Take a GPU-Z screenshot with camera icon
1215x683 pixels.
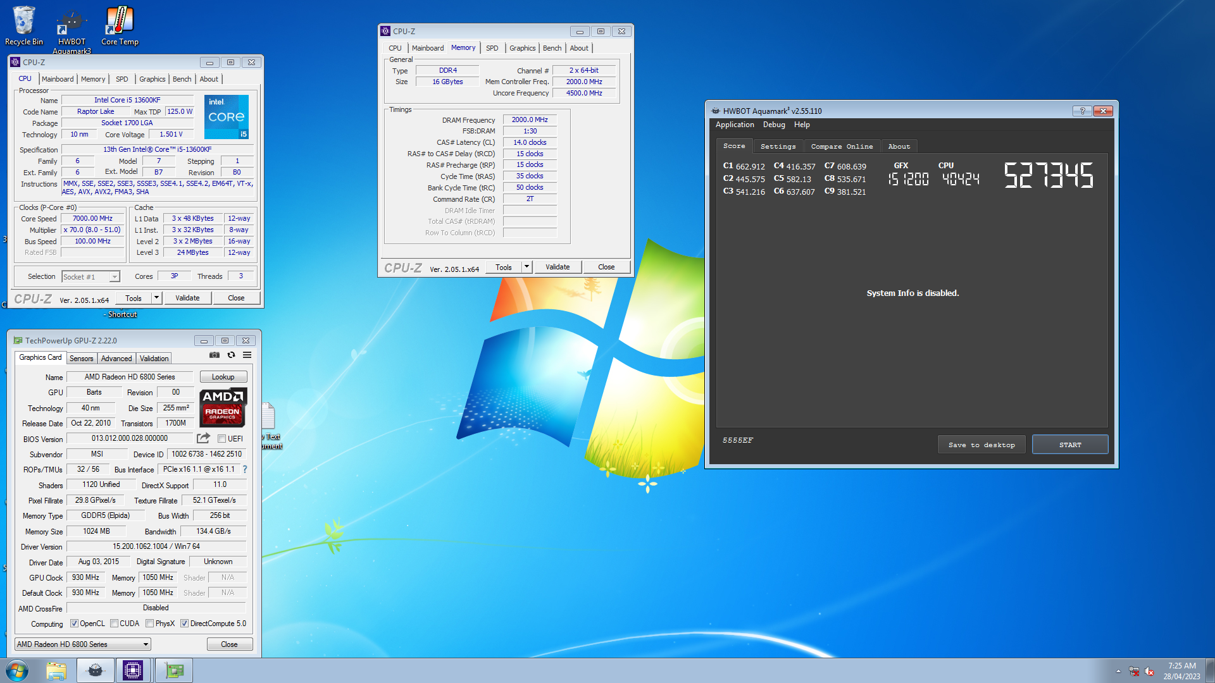coord(215,355)
